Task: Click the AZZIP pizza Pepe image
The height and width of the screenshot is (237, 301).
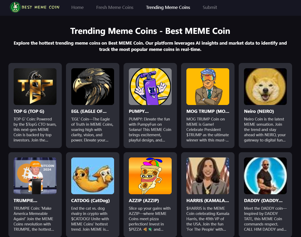Action: click(150, 176)
